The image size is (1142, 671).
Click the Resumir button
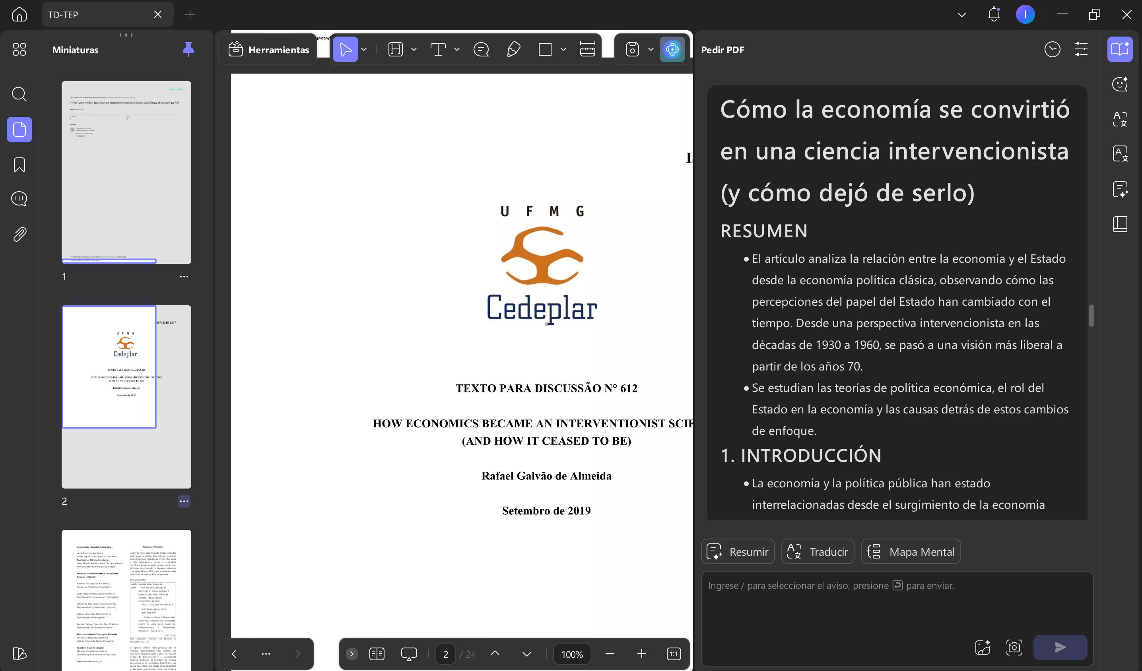coord(738,552)
